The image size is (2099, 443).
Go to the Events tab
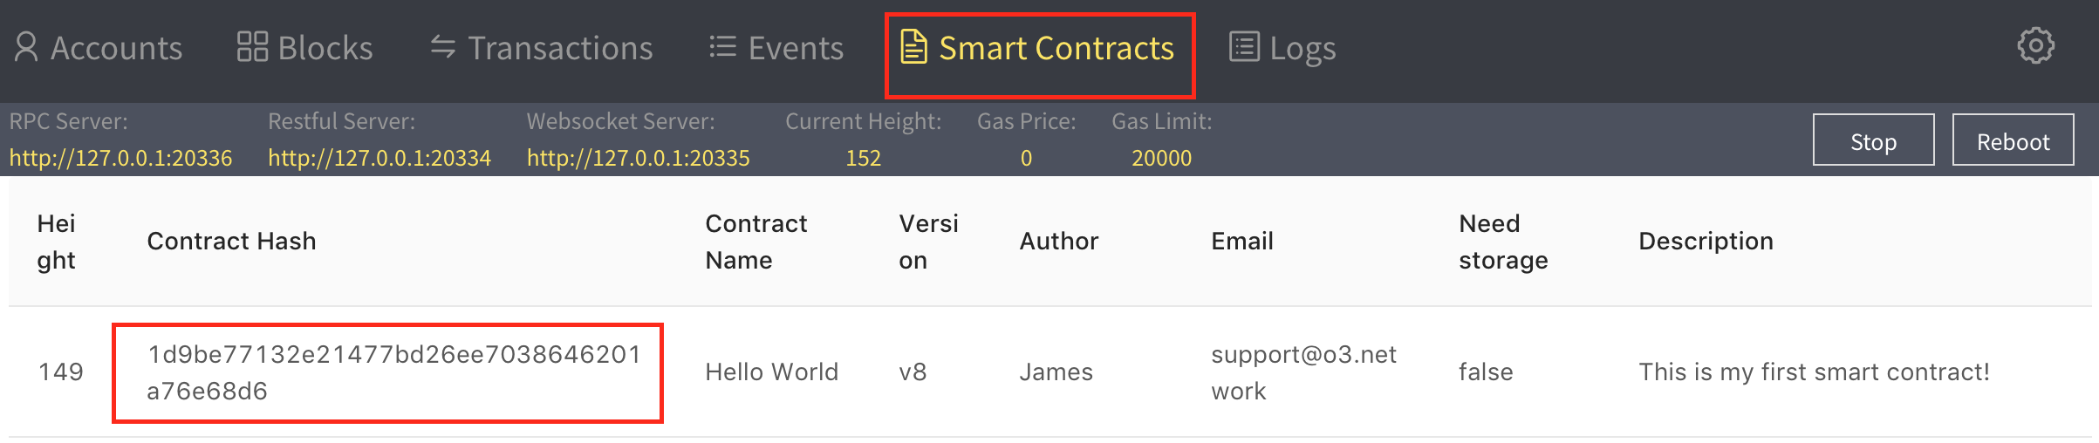coord(796,49)
